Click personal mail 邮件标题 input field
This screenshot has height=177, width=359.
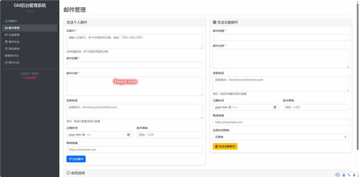pyautogui.click(x=134, y=65)
